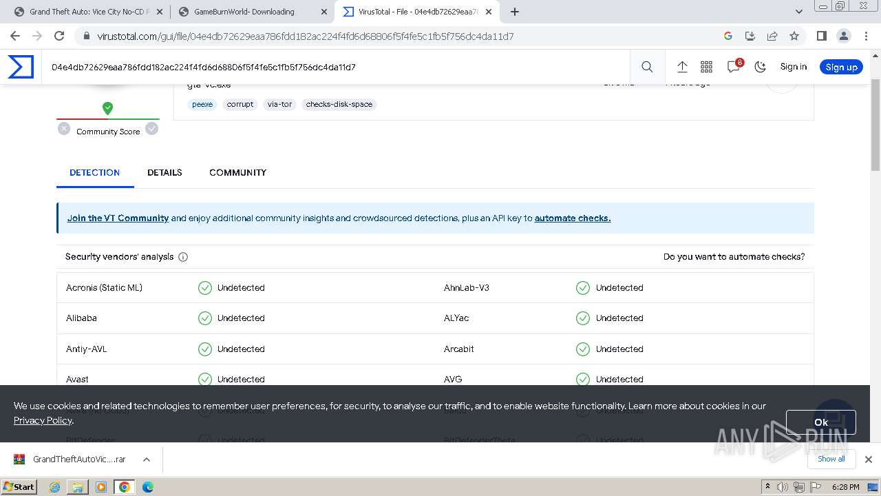This screenshot has width=881, height=496.
Task: Click the browser reload icon
Action: (59, 36)
